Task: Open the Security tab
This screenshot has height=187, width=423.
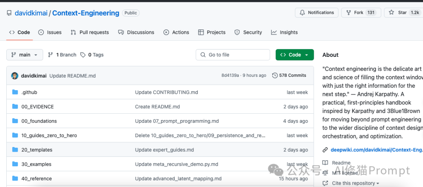Action: point(248,33)
